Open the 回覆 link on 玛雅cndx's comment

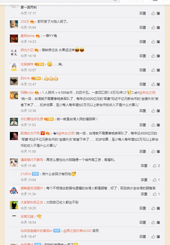(143, 111)
